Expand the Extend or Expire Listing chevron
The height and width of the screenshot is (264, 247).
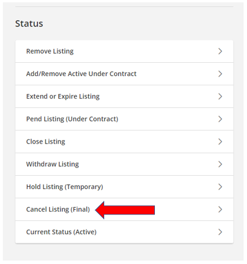coord(220,96)
